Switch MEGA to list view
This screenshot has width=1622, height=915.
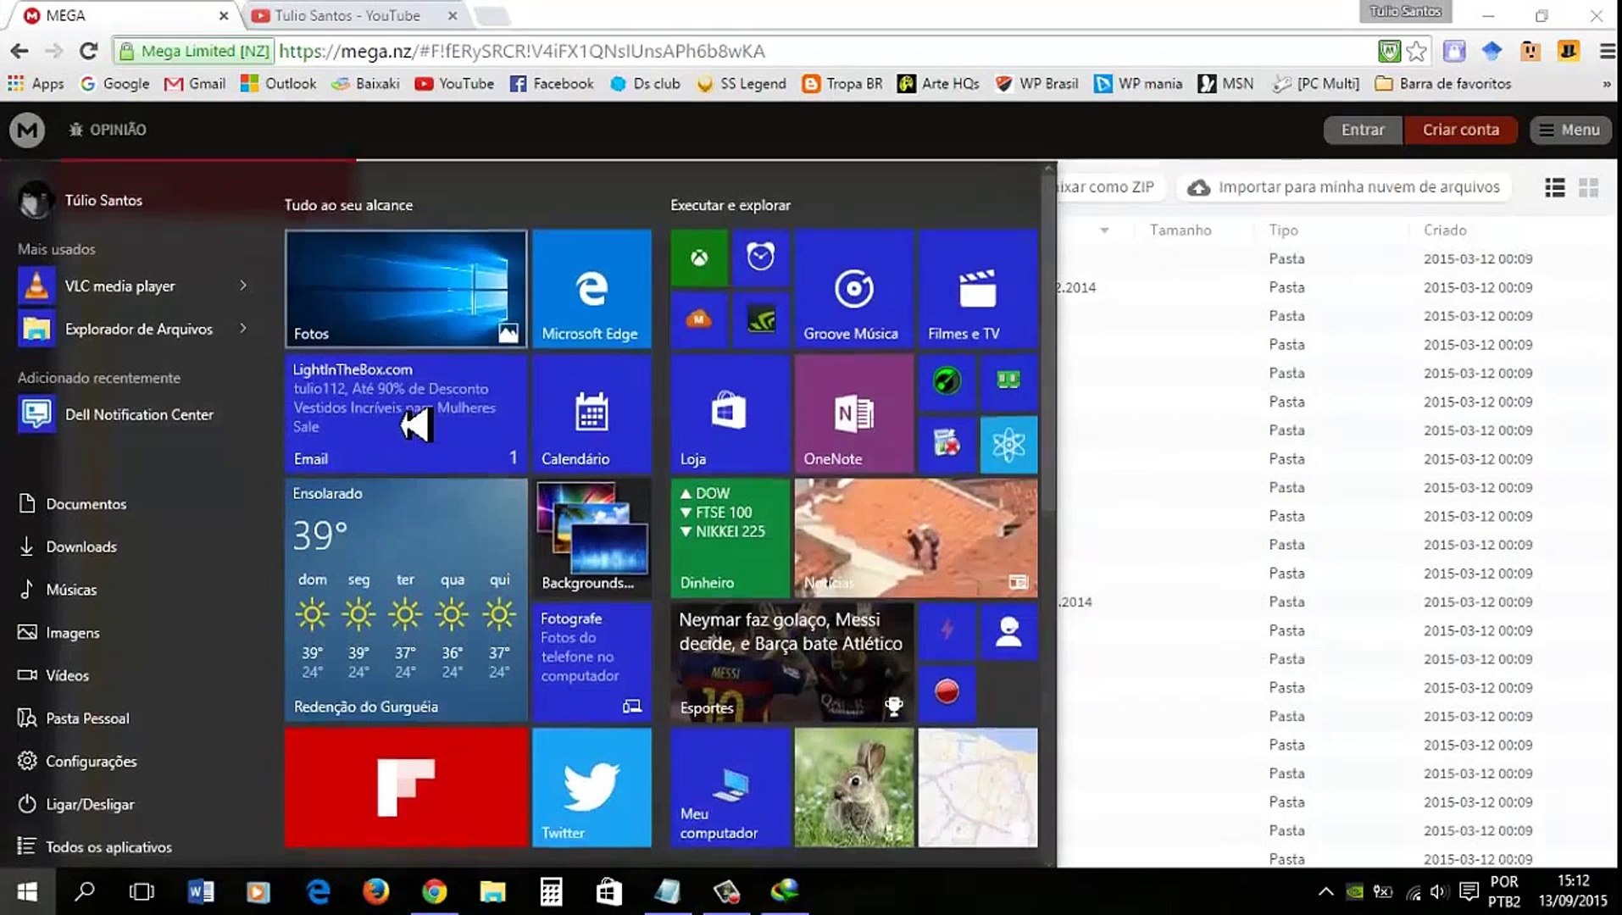coord(1554,187)
